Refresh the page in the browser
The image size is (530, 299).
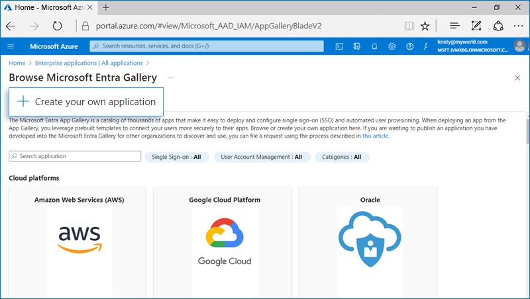[x=58, y=26]
